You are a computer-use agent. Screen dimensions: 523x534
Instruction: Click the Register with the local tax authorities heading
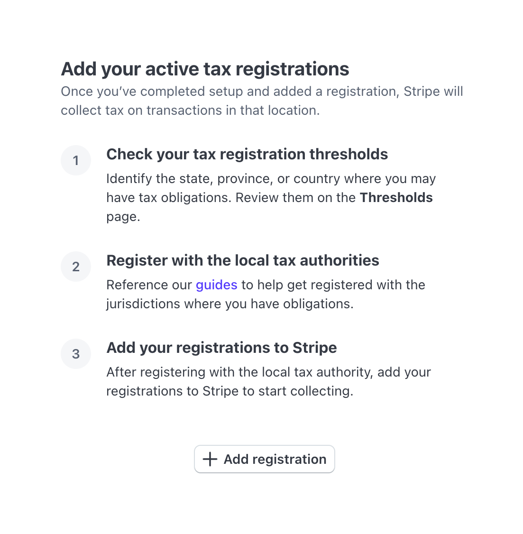click(243, 260)
